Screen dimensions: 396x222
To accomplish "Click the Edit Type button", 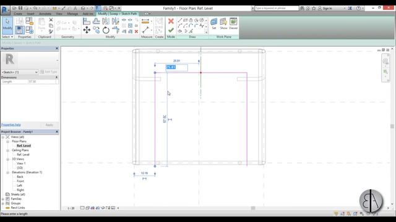I will coord(49,72).
